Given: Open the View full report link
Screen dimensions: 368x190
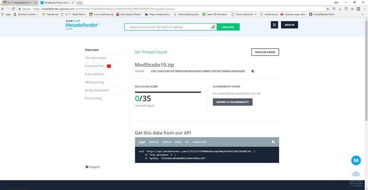Looking at the screenshot, I should pyautogui.click(x=144, y=106).
